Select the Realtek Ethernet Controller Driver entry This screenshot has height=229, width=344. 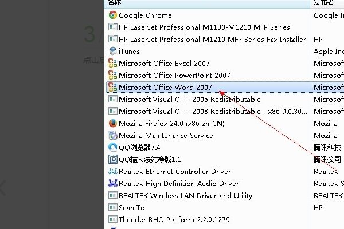point(175,171)
